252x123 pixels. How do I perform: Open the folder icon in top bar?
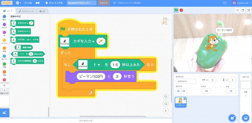pyautogui.click(x=225, y=3)
